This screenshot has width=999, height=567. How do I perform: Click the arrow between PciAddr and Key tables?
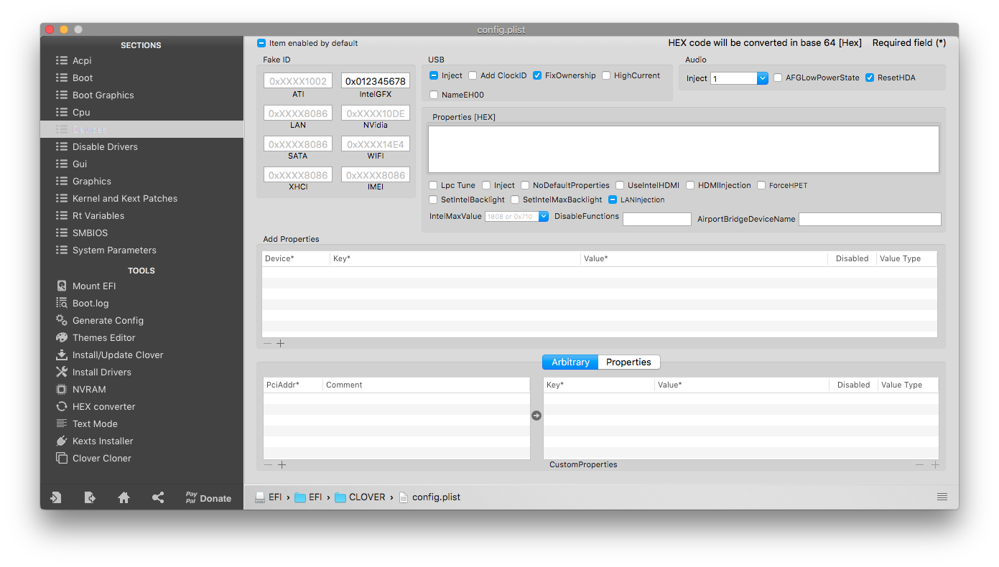536,416
